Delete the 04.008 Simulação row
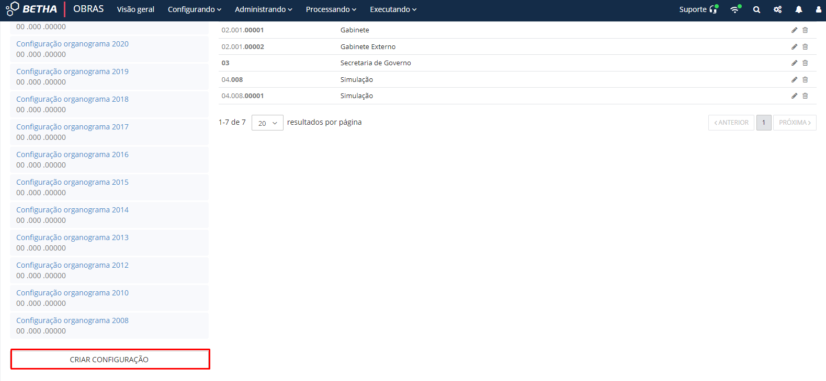This screenshot has width=826, height=381. coord(805,80)
